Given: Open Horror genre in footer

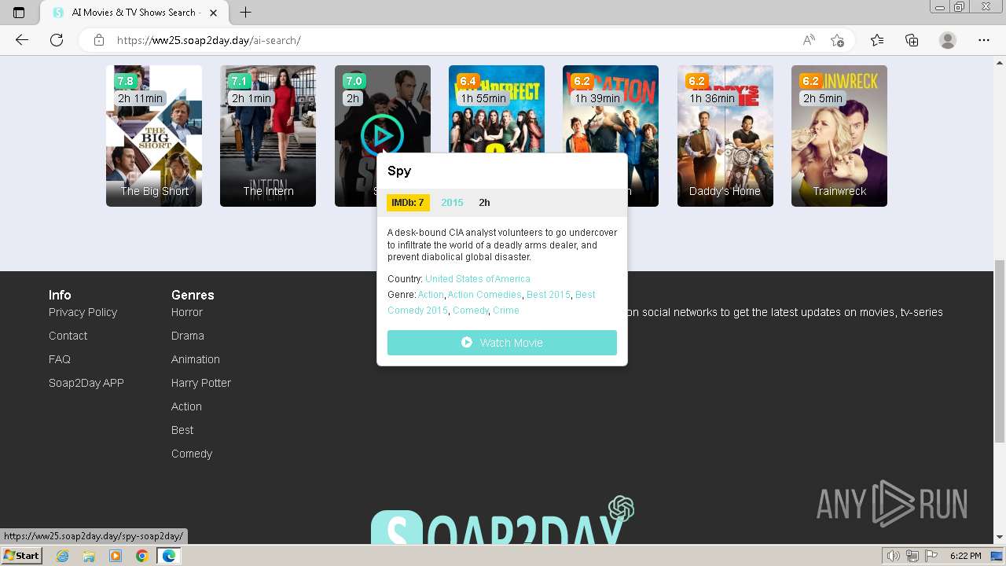Looking at the screenshot, I should click(187, 312).
